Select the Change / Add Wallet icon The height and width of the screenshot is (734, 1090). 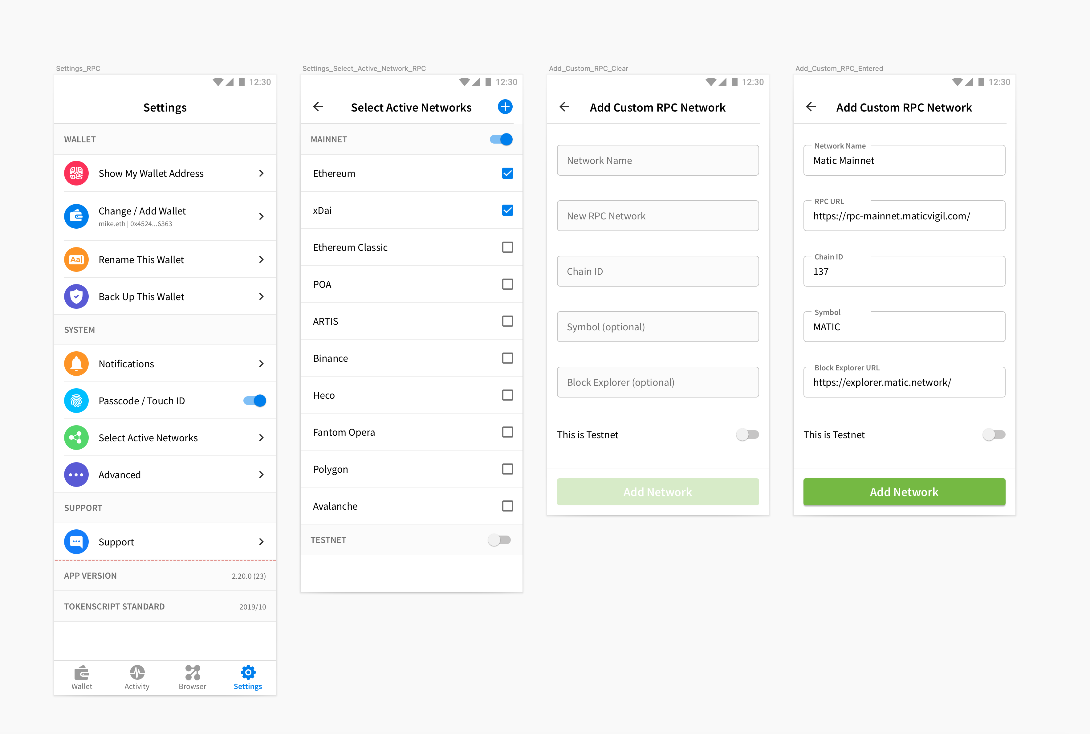point(76,216)
